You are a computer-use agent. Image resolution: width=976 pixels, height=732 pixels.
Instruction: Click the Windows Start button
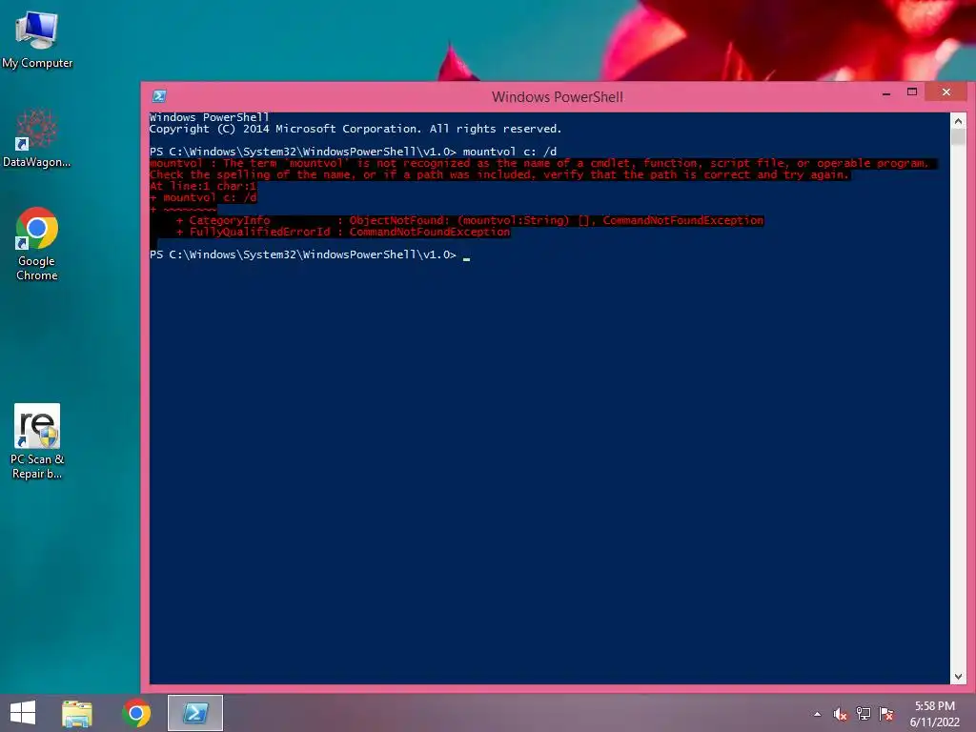(23, 713)
